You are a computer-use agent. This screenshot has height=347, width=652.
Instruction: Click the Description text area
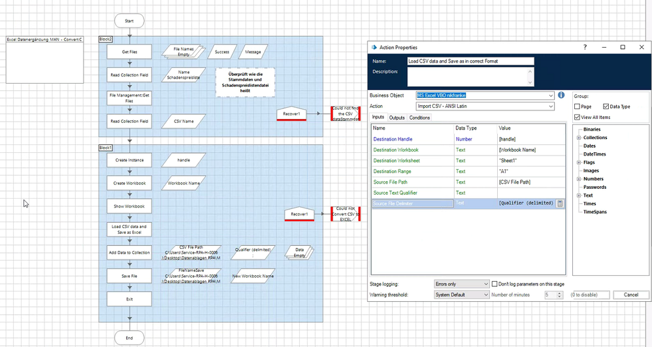(x=470, y=77)
